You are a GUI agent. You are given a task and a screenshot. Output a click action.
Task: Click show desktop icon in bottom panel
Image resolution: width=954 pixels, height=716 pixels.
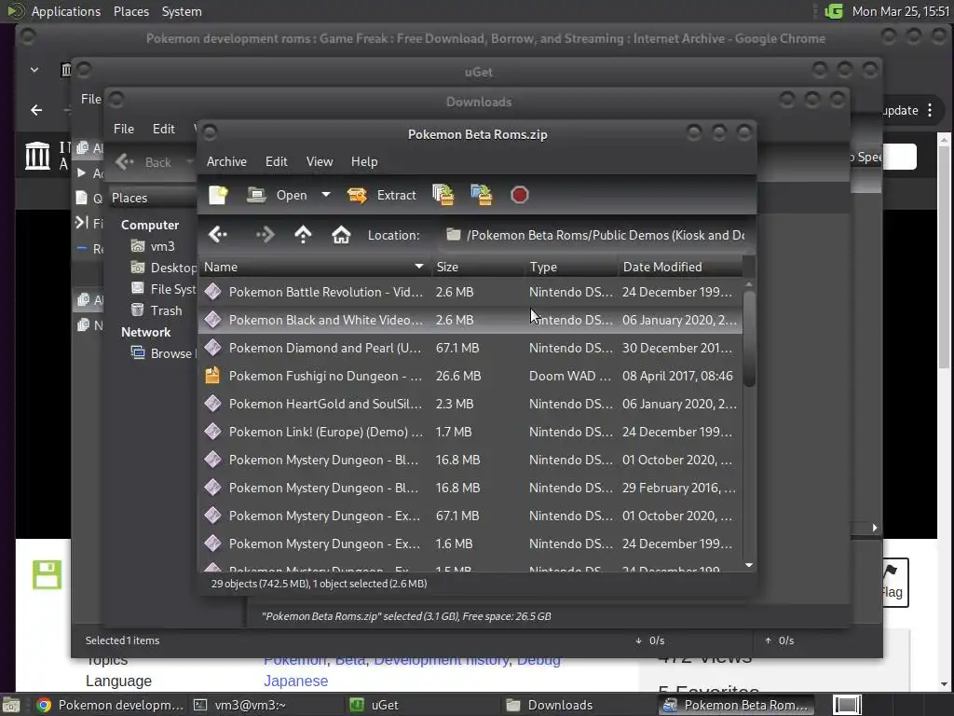11,705
